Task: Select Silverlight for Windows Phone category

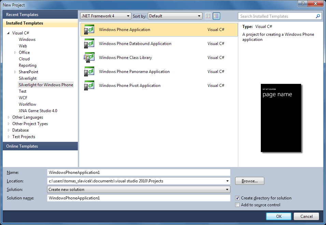Action: pyautogui.click(x=46, y=85)
